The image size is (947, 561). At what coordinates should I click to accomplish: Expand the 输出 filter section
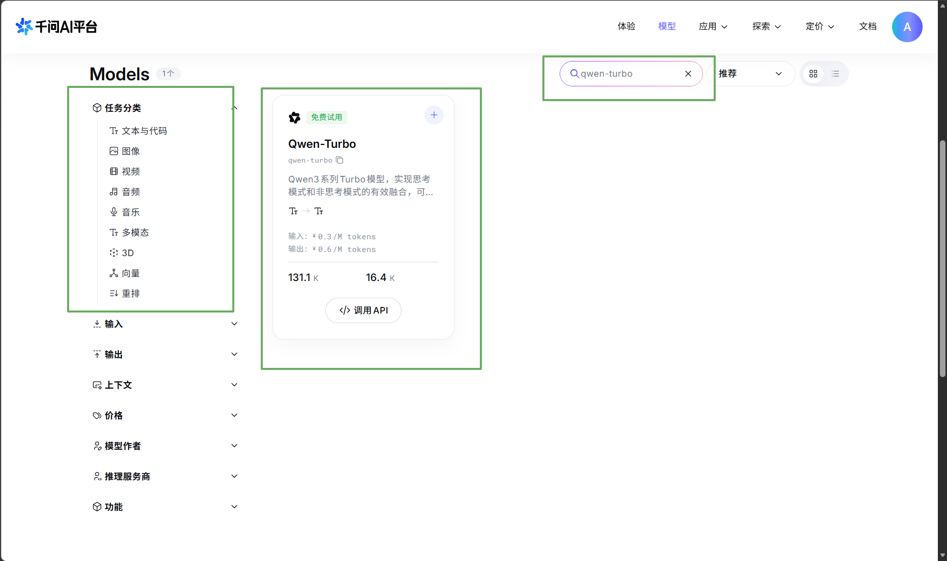point(165,354)
